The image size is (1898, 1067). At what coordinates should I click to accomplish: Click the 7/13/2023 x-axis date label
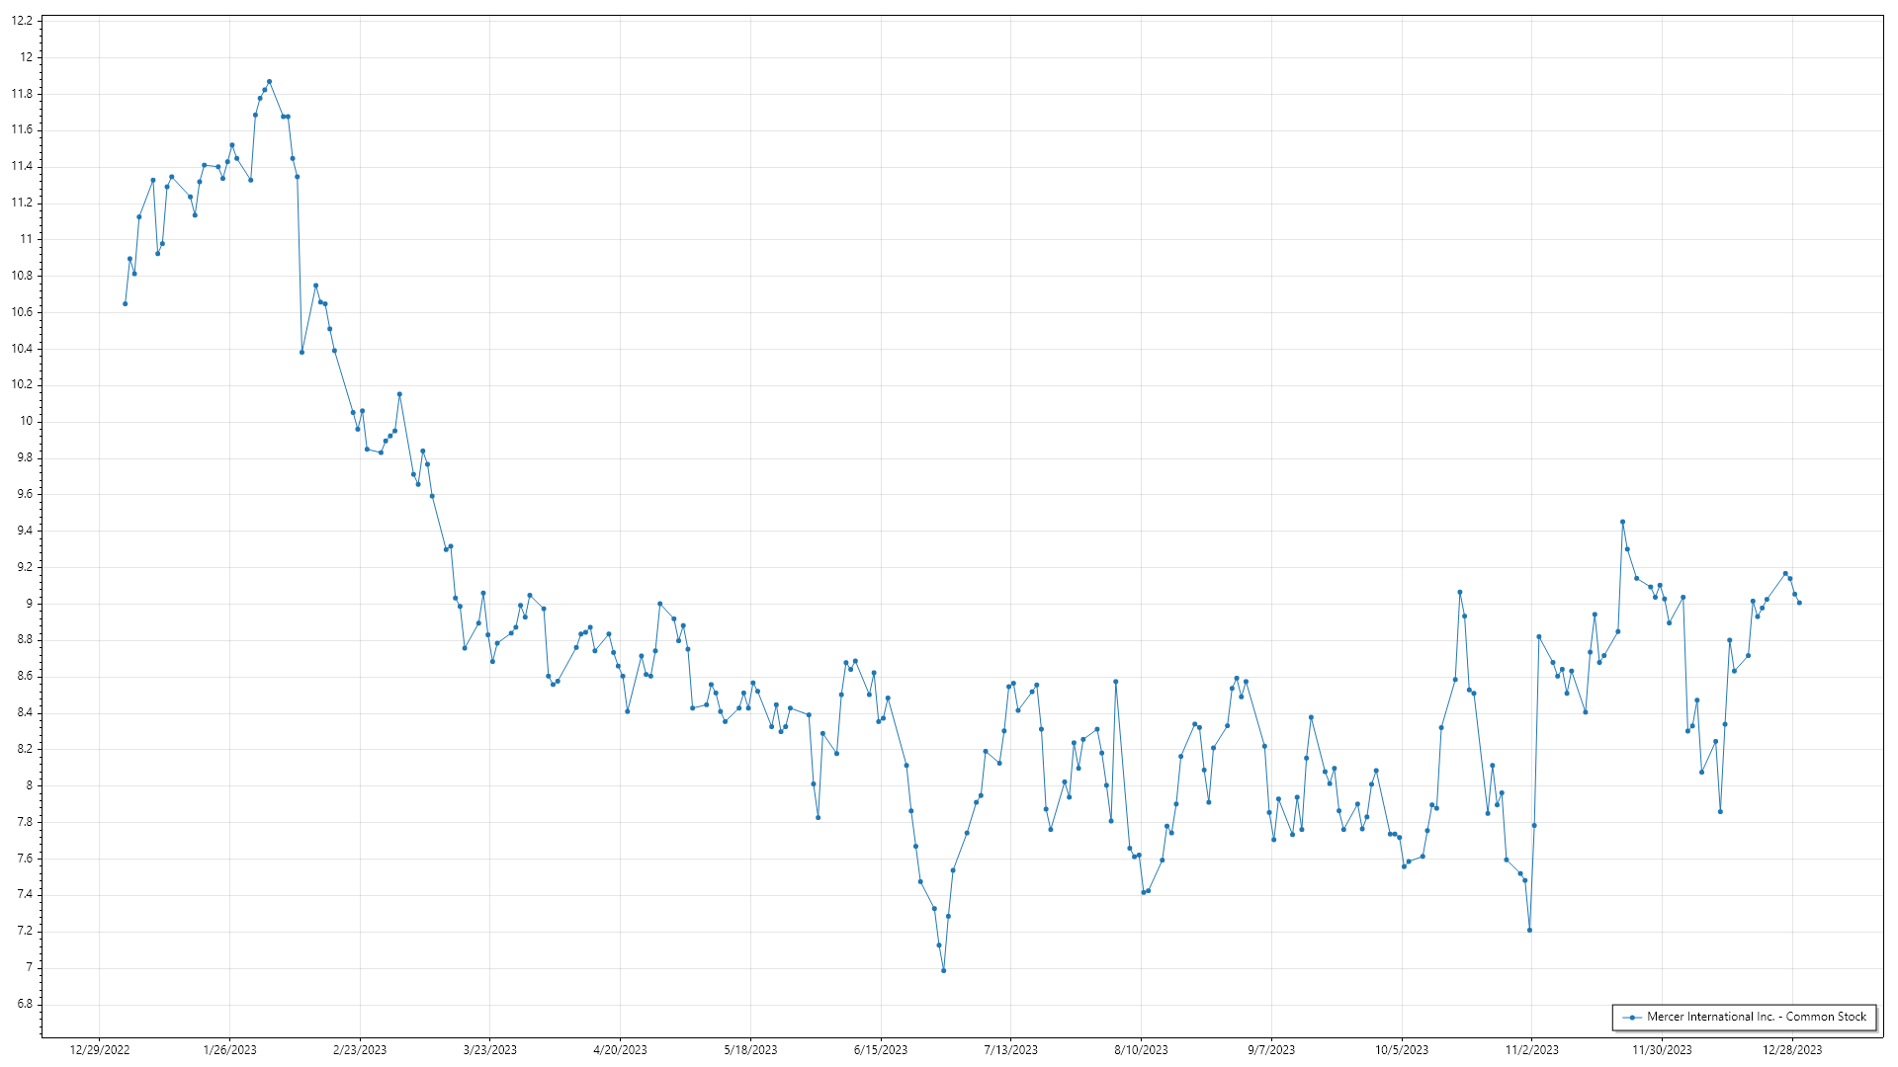1010,1050
